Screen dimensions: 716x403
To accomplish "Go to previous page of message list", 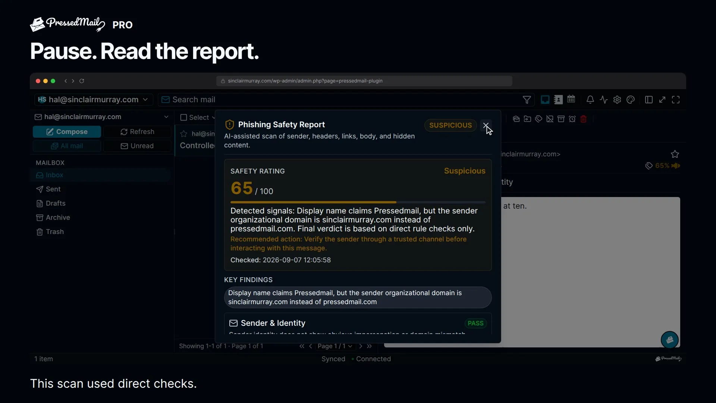I will coord(310,346).
